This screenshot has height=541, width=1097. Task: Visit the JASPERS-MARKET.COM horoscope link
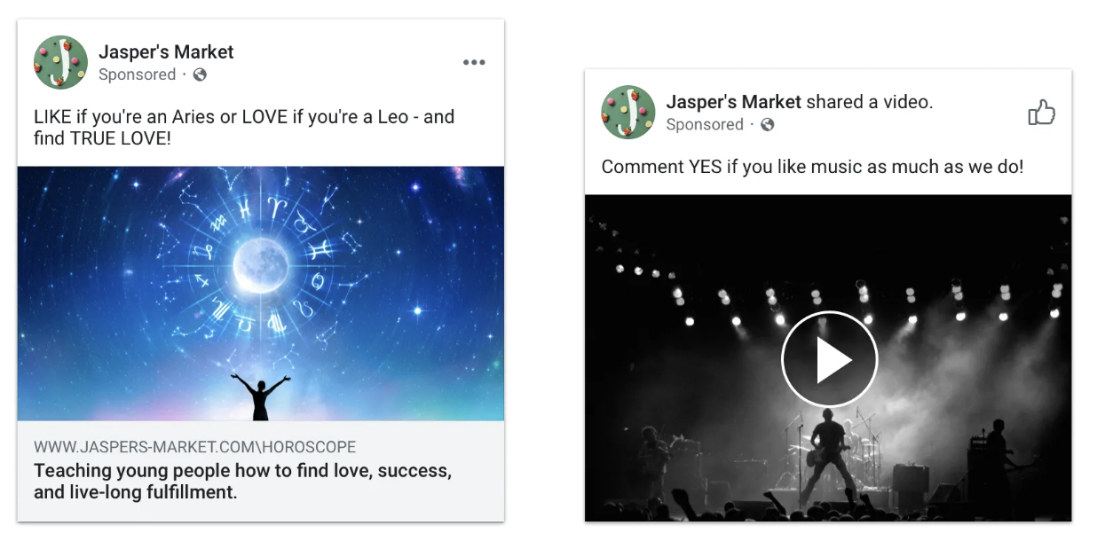pos(195,447)
